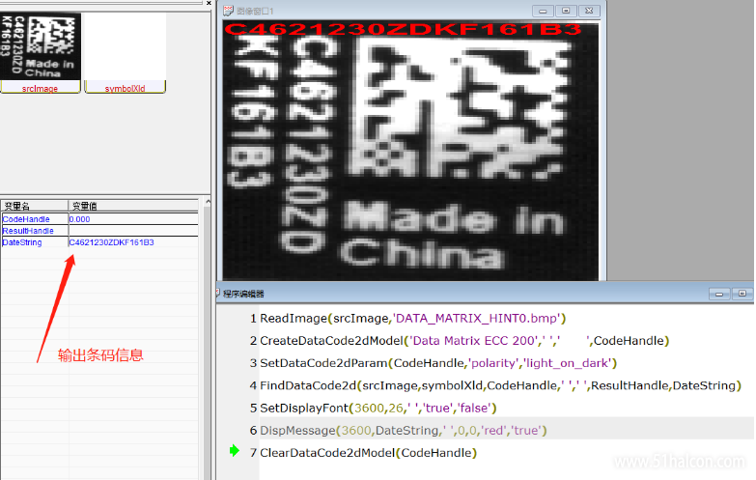756x480 pixels.
Task: Select the symbolXld empty thumbnail
Action: click(126, 46)
